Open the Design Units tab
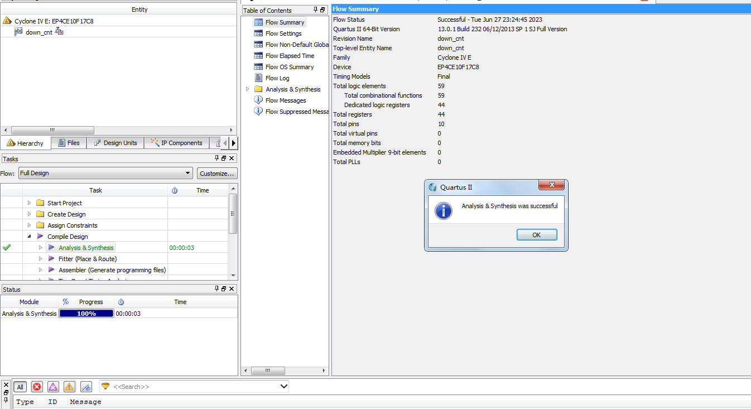The image size is (751, 409). click(115, 143)
